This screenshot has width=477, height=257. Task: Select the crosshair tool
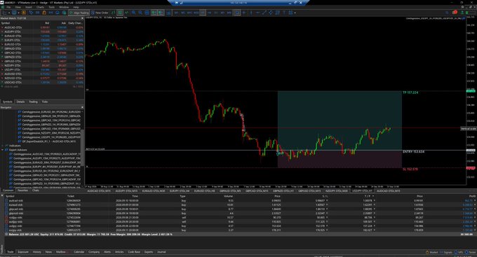pyautogui.click(x=243, y=13)
